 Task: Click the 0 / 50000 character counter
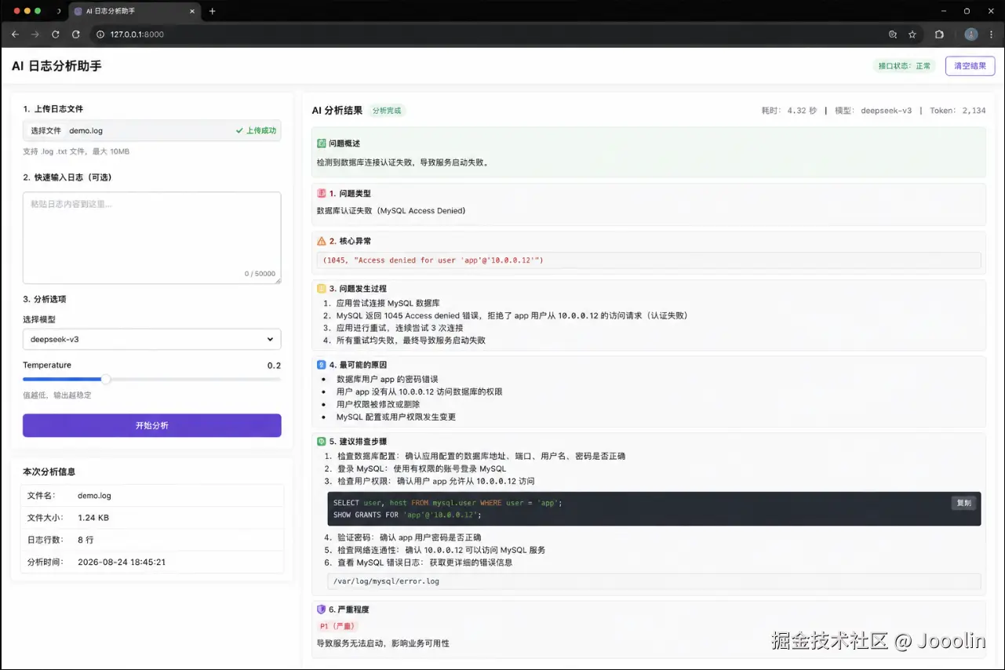tap(260, 274)
